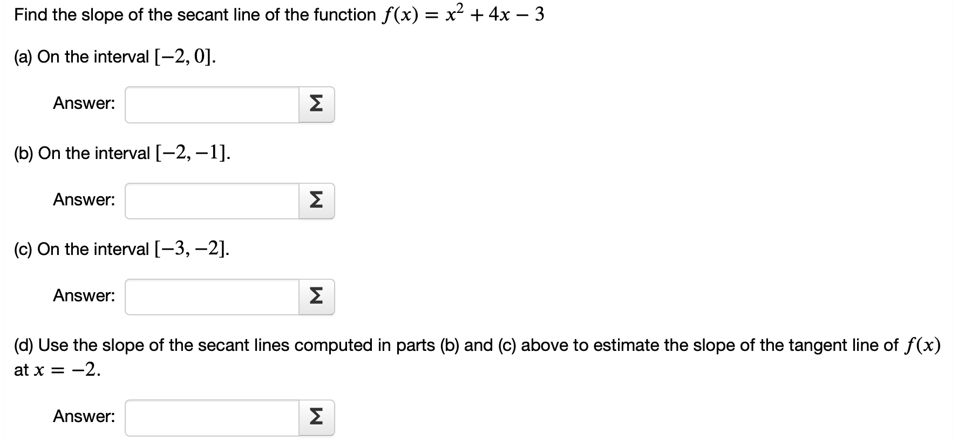The width and height of the screenshot is (965, 442).
Task: Click the function f(x) = x² + 4x − 3
Action: 464,14
